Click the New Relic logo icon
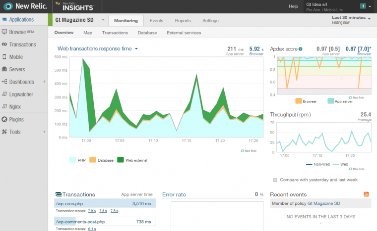The image size is (377, 231). coord(8,6)
